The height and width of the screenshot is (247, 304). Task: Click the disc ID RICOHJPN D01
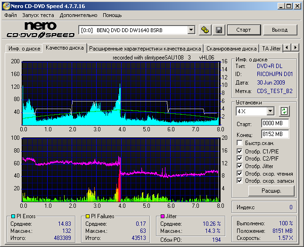pos(275,74)
